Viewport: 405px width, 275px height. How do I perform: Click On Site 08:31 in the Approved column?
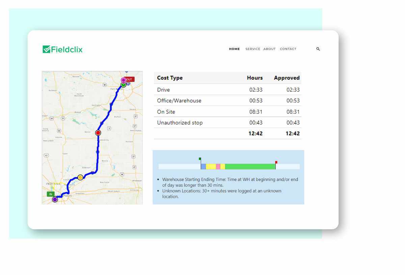pos(293,112)
